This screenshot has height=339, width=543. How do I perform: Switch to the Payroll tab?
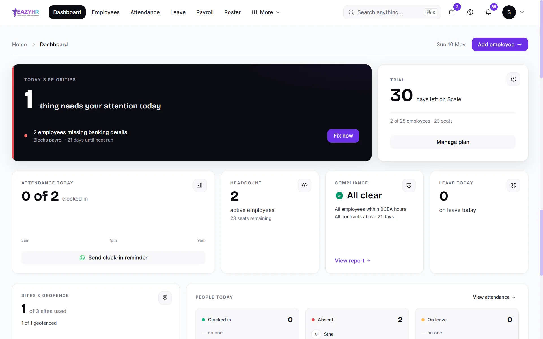205,12
